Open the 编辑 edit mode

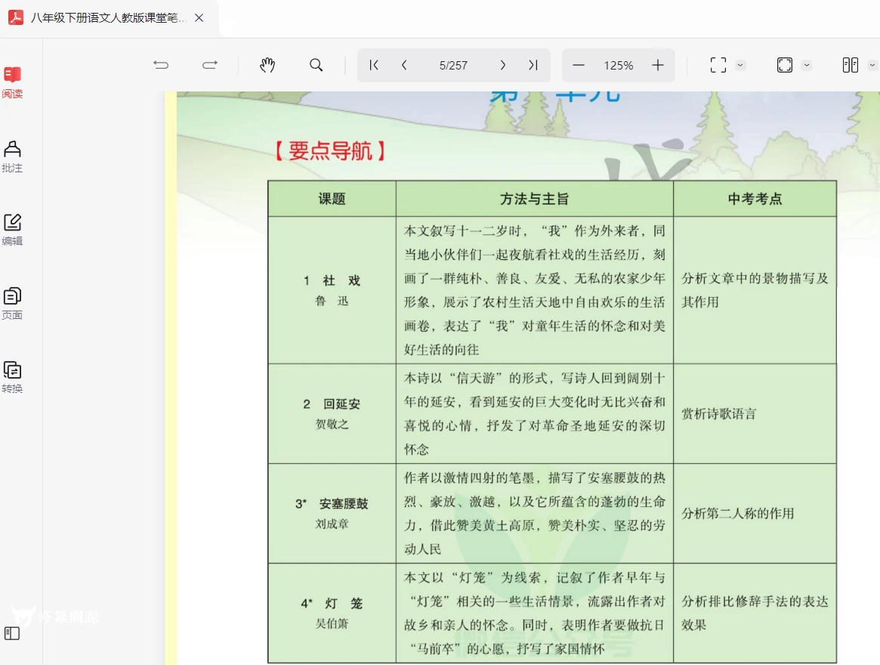pyautogui.click(x=12, y=230)
